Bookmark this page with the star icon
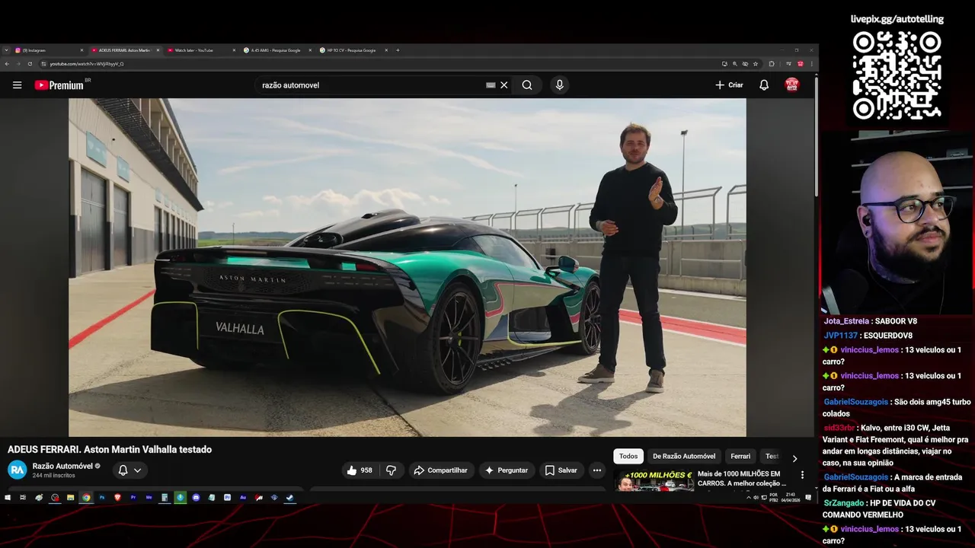 (x=756, y=64)
